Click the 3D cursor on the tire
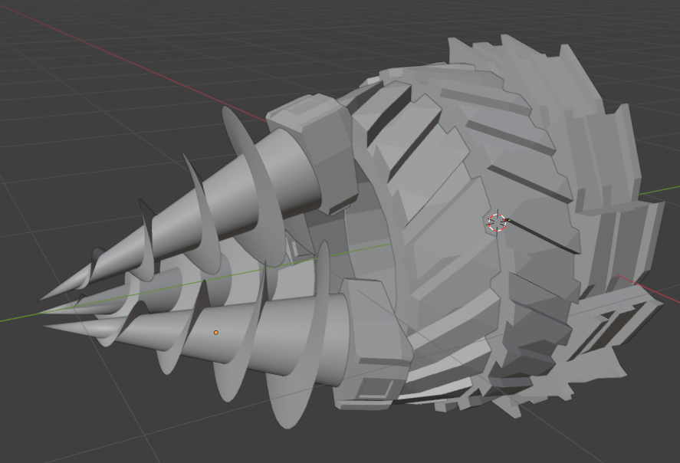The width and height of the screenshot is (680, 463). [497, 222]
